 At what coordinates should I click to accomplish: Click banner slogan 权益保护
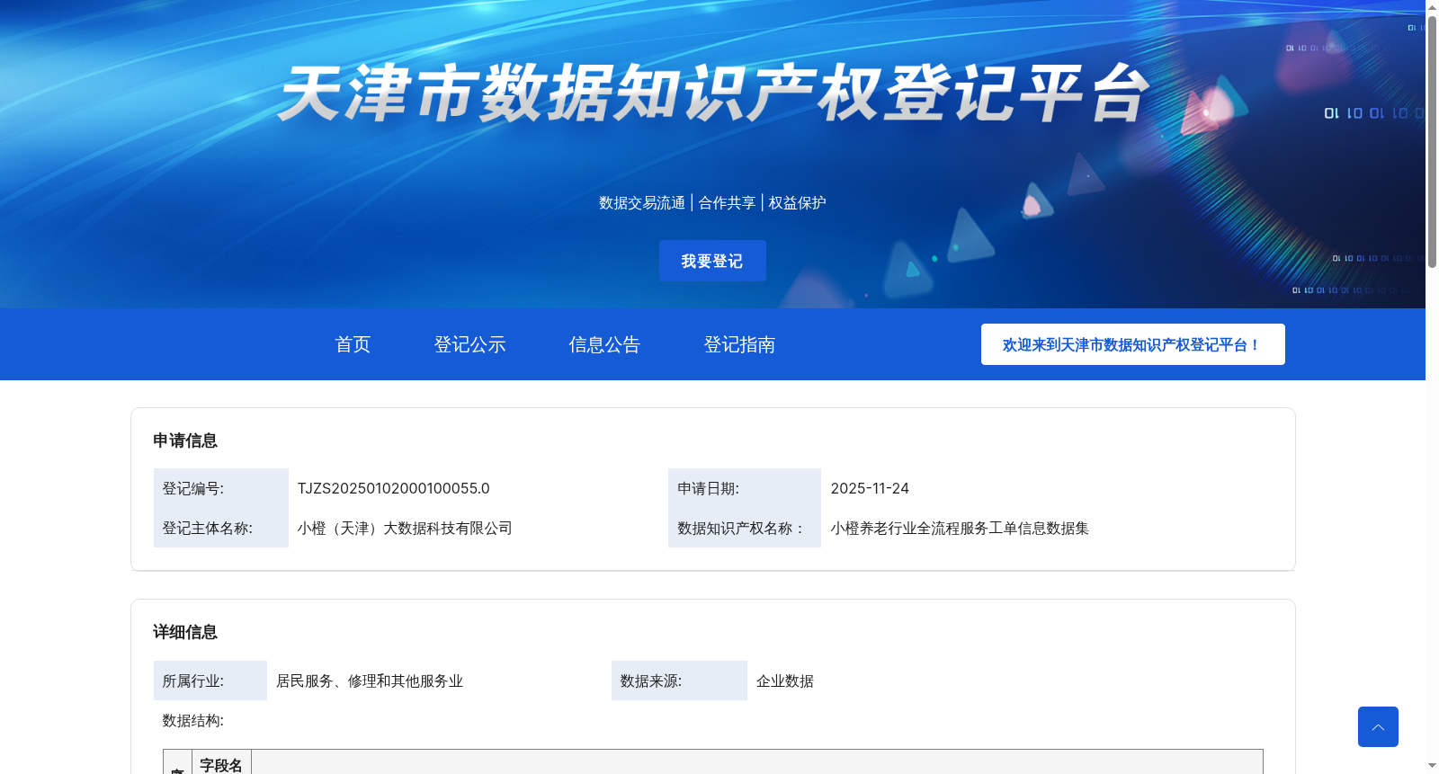coord(797,203)
